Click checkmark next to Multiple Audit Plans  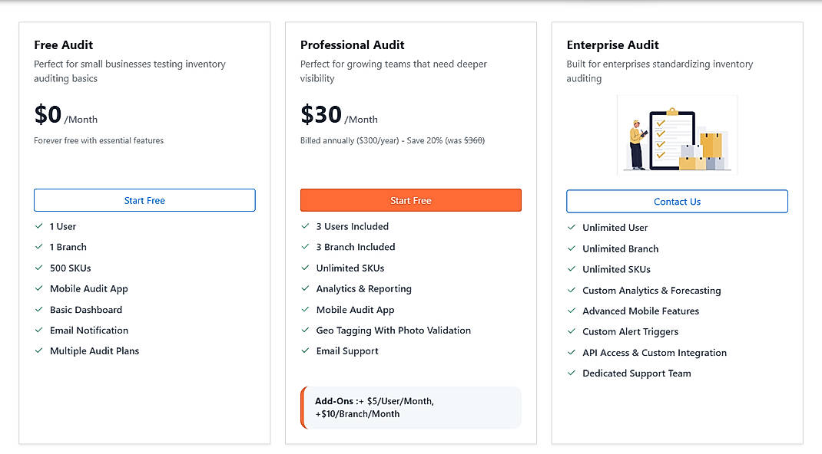[38, 350]
